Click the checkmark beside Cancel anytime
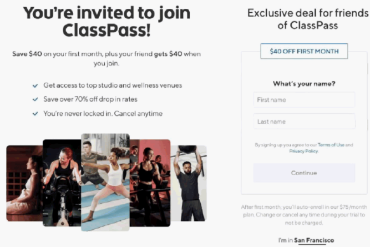This screenshot has height=247, width=370. (36, 114)
